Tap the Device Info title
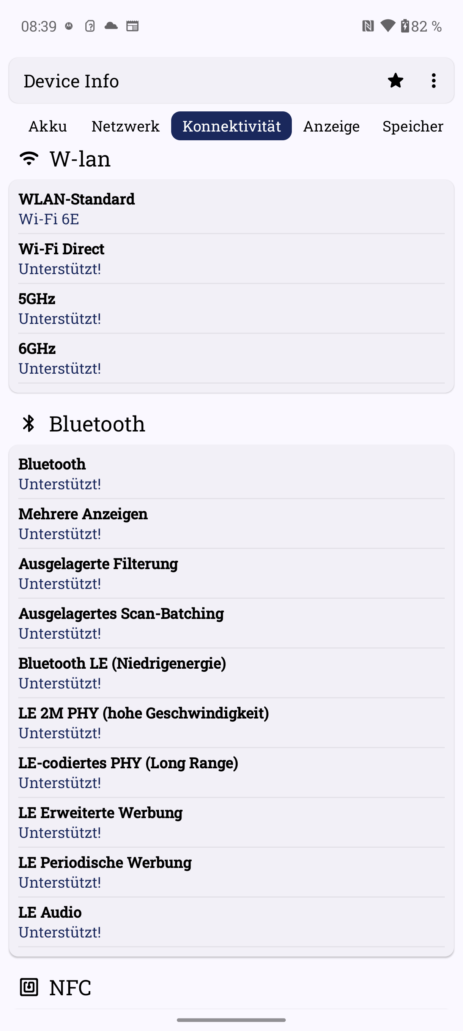The image size is (463, 1031). tap(71, 81)
